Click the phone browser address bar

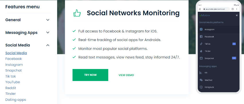pos(216,9)
